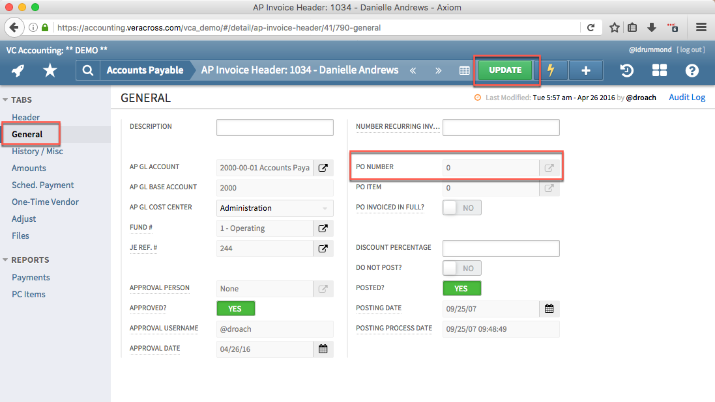Click inside the Discount Percentage field
This screenshot has height=402, width=715.
501,248
